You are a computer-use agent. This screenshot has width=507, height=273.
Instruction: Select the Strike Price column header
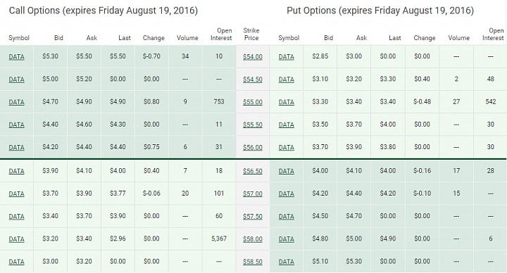(251, 34)
